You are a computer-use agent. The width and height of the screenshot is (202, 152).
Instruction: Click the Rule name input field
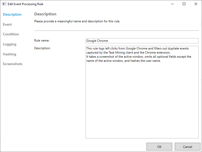pos(142,41)
